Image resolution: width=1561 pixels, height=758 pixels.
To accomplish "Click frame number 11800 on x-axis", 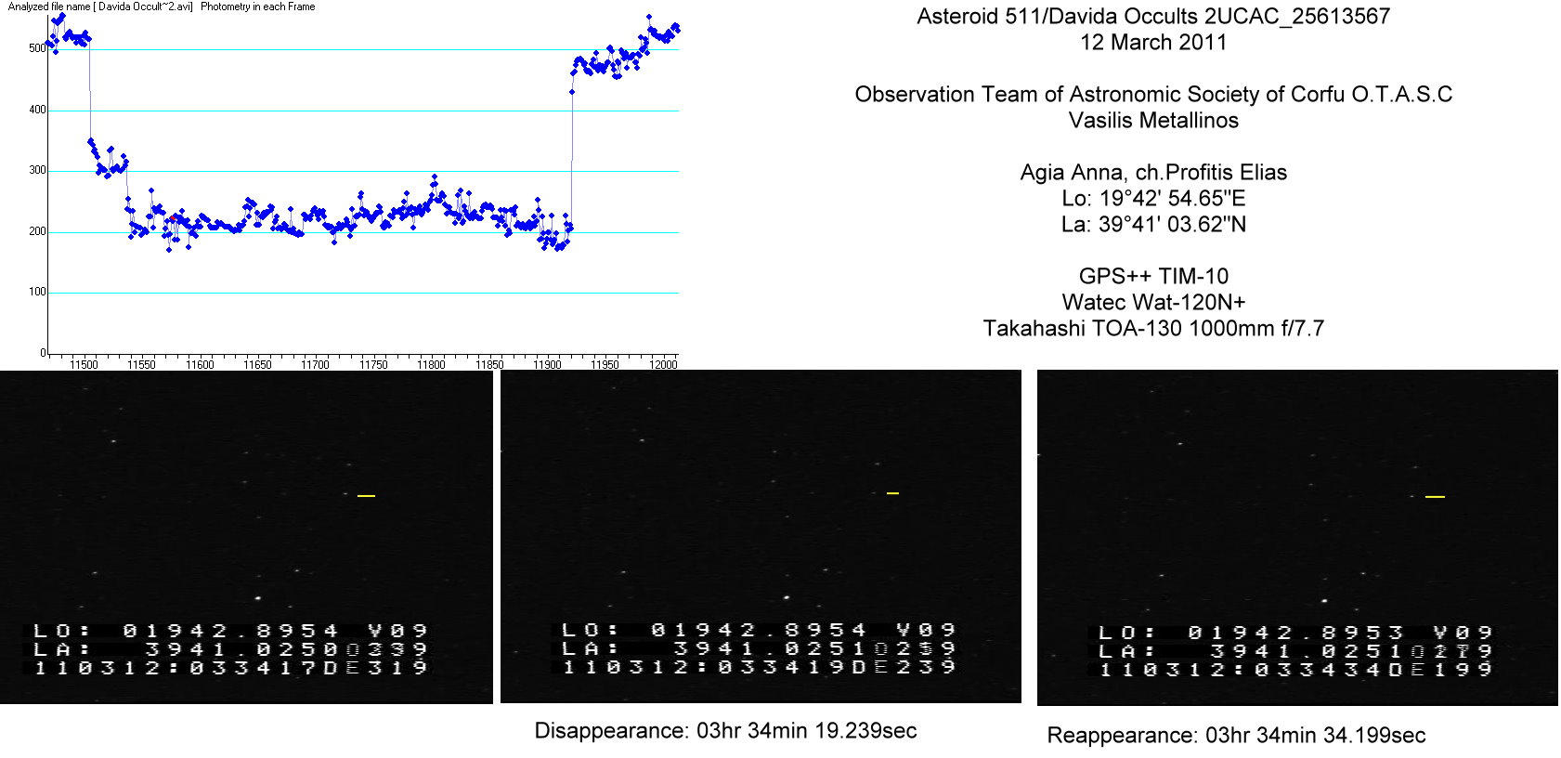I will pyautogui.click(x=431, y=365).
